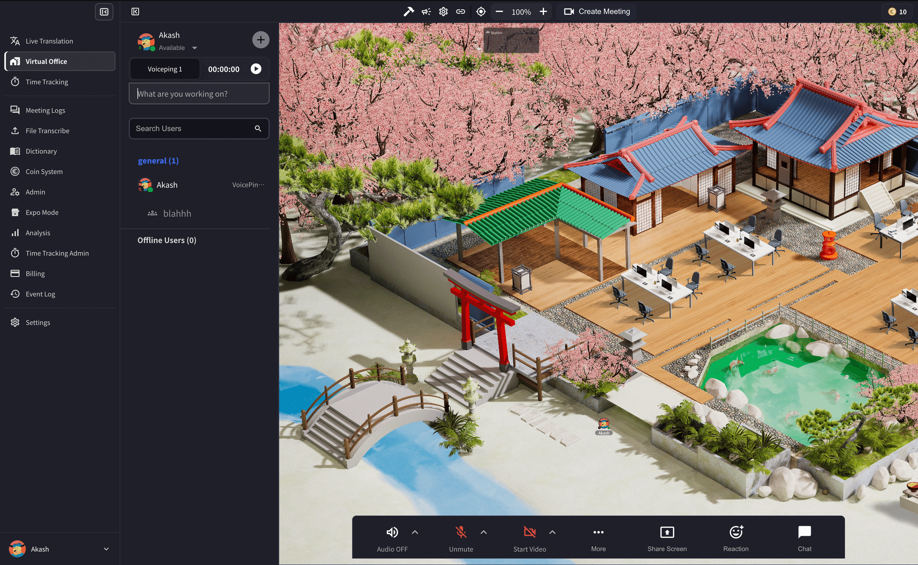918x565 pixels.
Task: Select Virtual Office in sidebar
Action: pos(60,61)
